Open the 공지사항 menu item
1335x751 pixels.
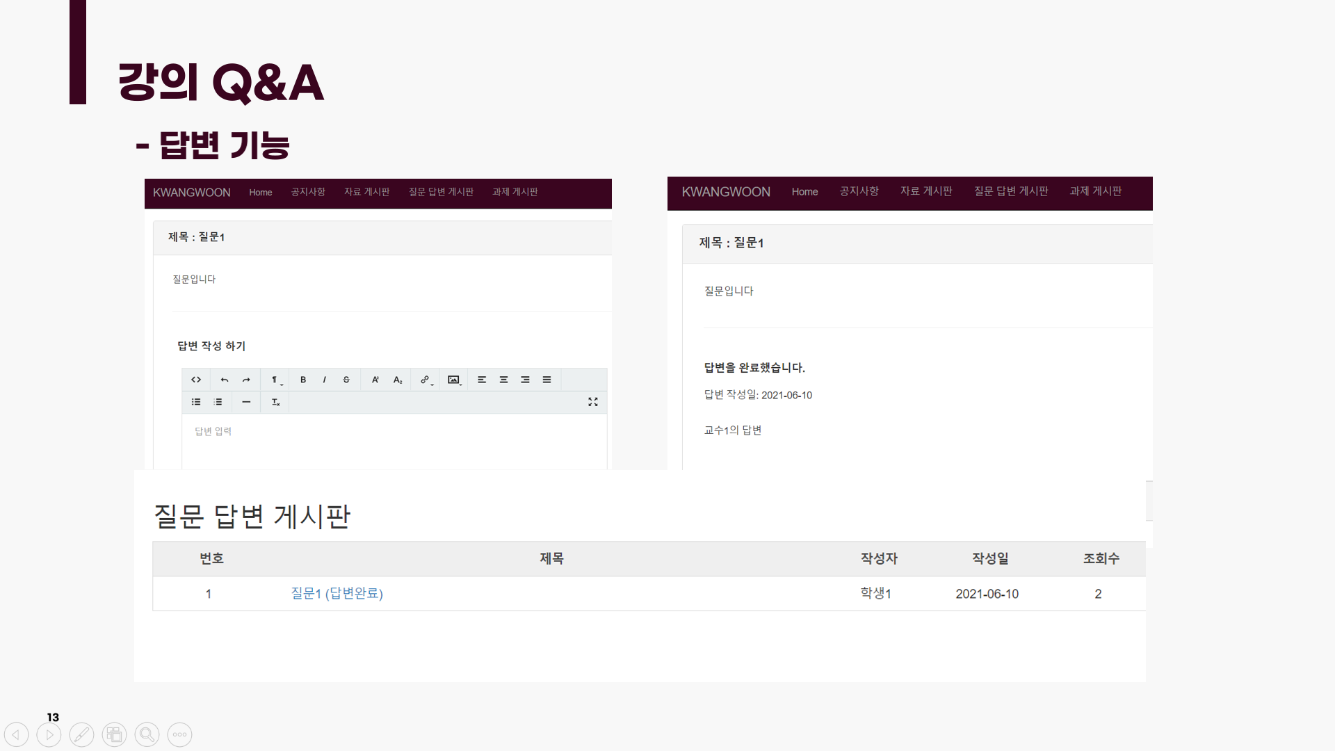tap(308, 193)
